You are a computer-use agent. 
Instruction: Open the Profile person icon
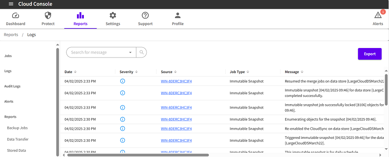coord(178,16)
